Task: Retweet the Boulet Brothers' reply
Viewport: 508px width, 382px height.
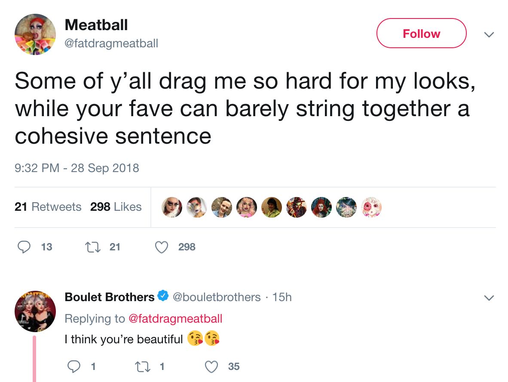Action: tap(143, 366)
